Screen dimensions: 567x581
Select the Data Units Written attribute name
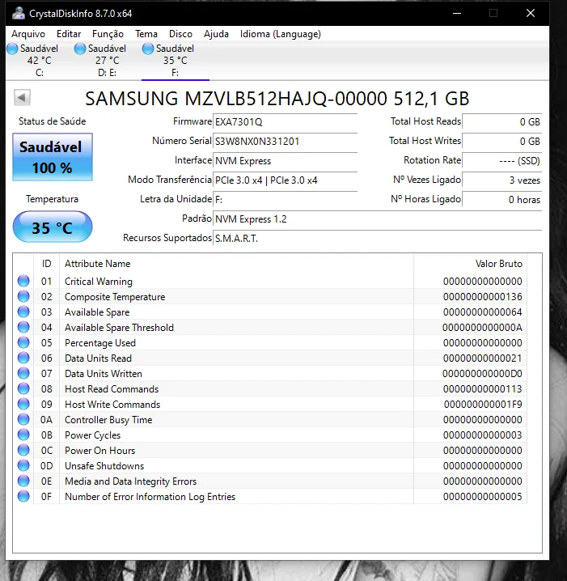pos(104,374)
